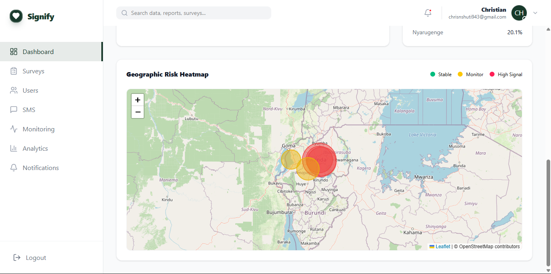Click the Mwanza city label on the map
The width and height of the screenshot is (551, 274).
[424, 177]
